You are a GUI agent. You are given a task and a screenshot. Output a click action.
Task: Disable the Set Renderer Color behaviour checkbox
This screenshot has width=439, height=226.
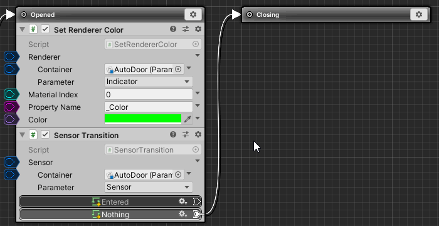pyautogui.click(x=45, y=30)
